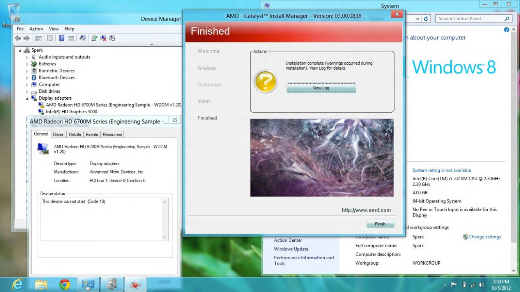Image resolution: width=520 pixels, height=292 pixels.
Task: Open View menu in Device Manager
Action: [54, 29]
